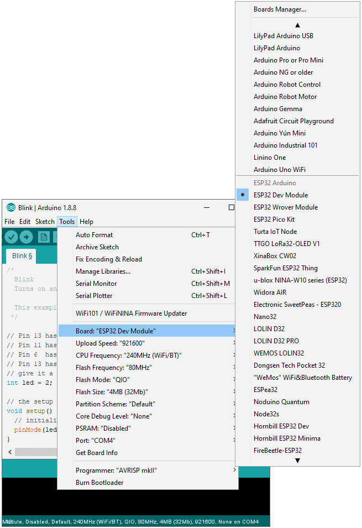Choose Archive Sketch
This screenshot has height=528, width=362.
coord(147,247)
